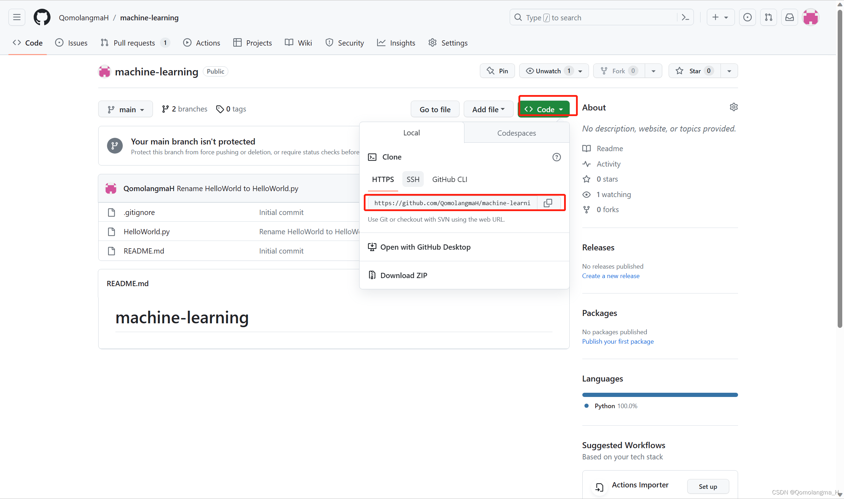Copy the repository clone URL
This screenshot has height=499, width=844.
(548, 203)
